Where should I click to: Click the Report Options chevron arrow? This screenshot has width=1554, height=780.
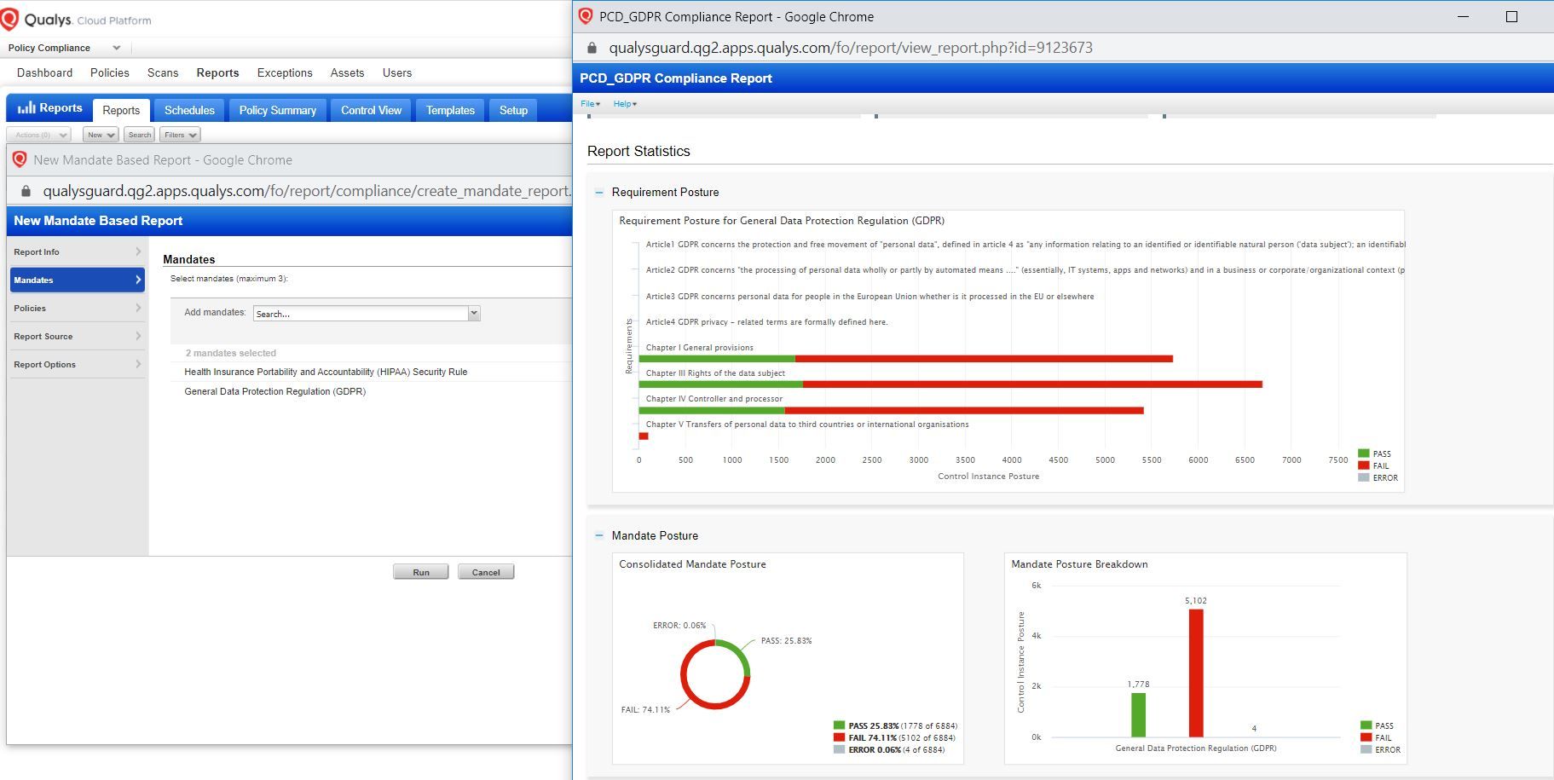(x=138, y=364)
